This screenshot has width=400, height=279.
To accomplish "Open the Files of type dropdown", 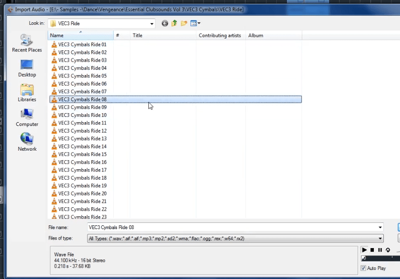I will [x=380, y=238].
